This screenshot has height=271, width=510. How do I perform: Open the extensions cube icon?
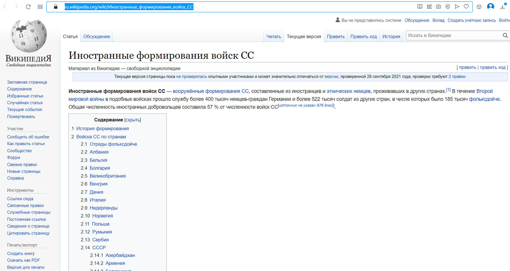tap(479, 7)
